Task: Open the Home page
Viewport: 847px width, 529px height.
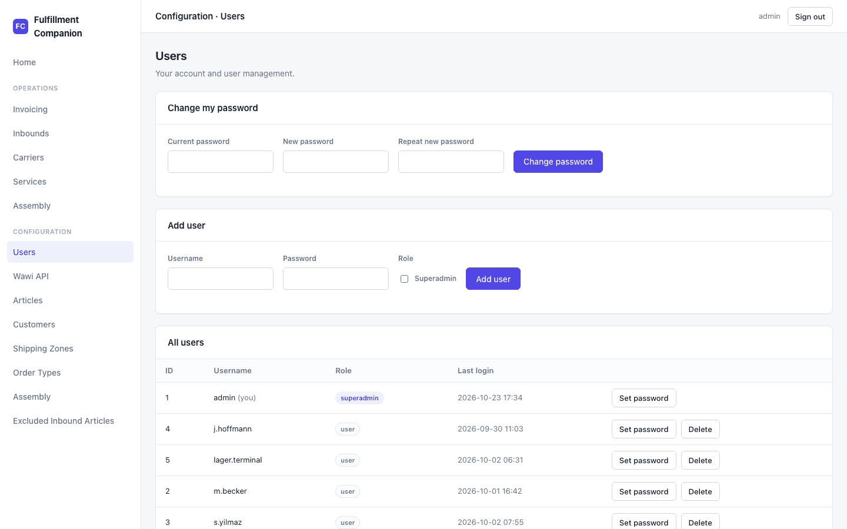Action: (70, 62)
